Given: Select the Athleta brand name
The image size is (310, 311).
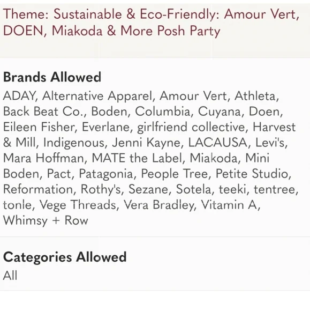Looking at the screenshot, I should tap(255, 96).
